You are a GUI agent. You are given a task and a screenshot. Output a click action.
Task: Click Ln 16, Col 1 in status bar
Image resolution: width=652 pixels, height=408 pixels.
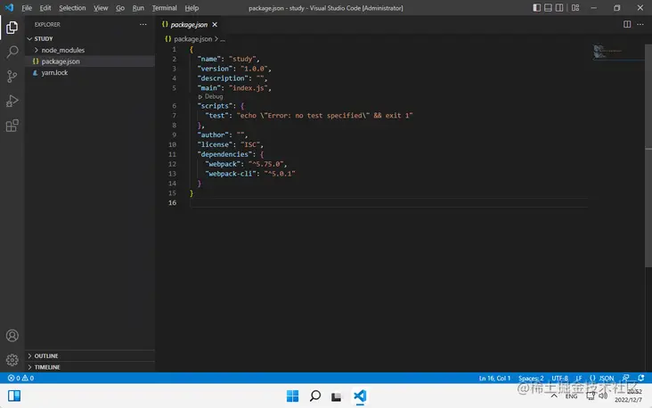494,378
